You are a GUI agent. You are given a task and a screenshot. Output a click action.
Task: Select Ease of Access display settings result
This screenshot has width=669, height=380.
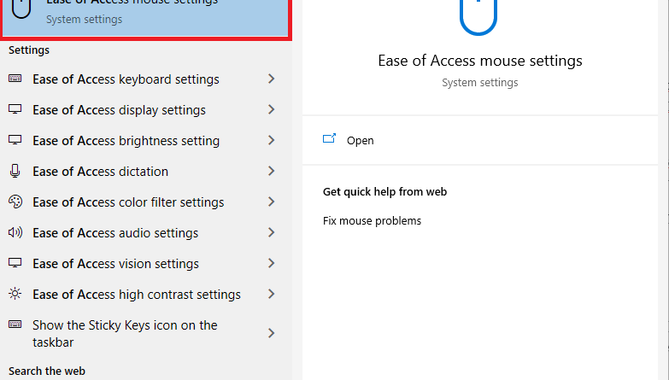[146, 109]
